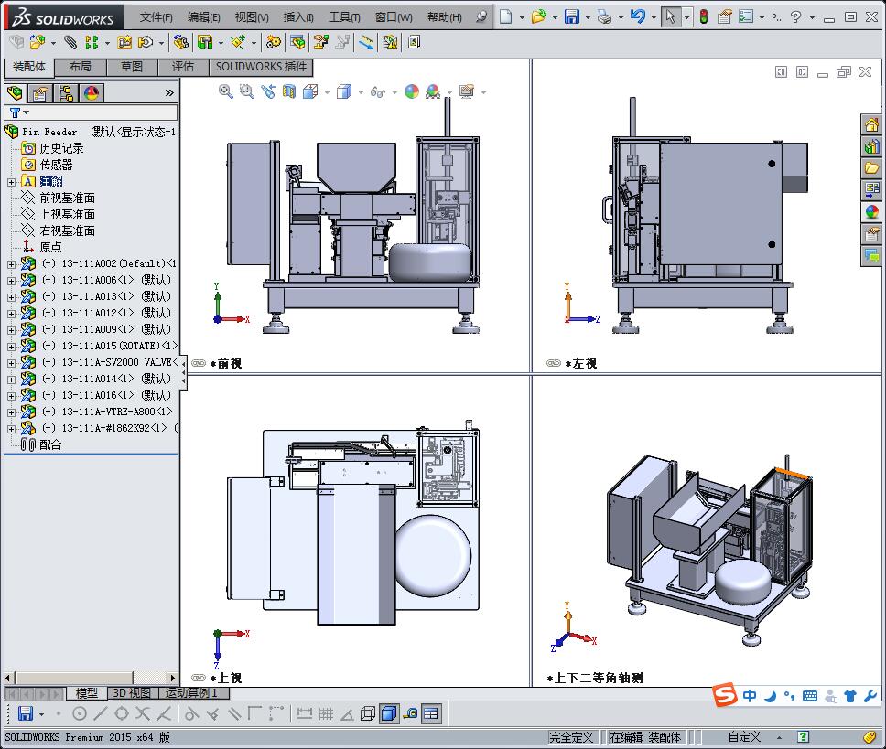The width and height of the screenshot is (886, 749).
Task: Click the Previous View icon
Action: (268, 91)
